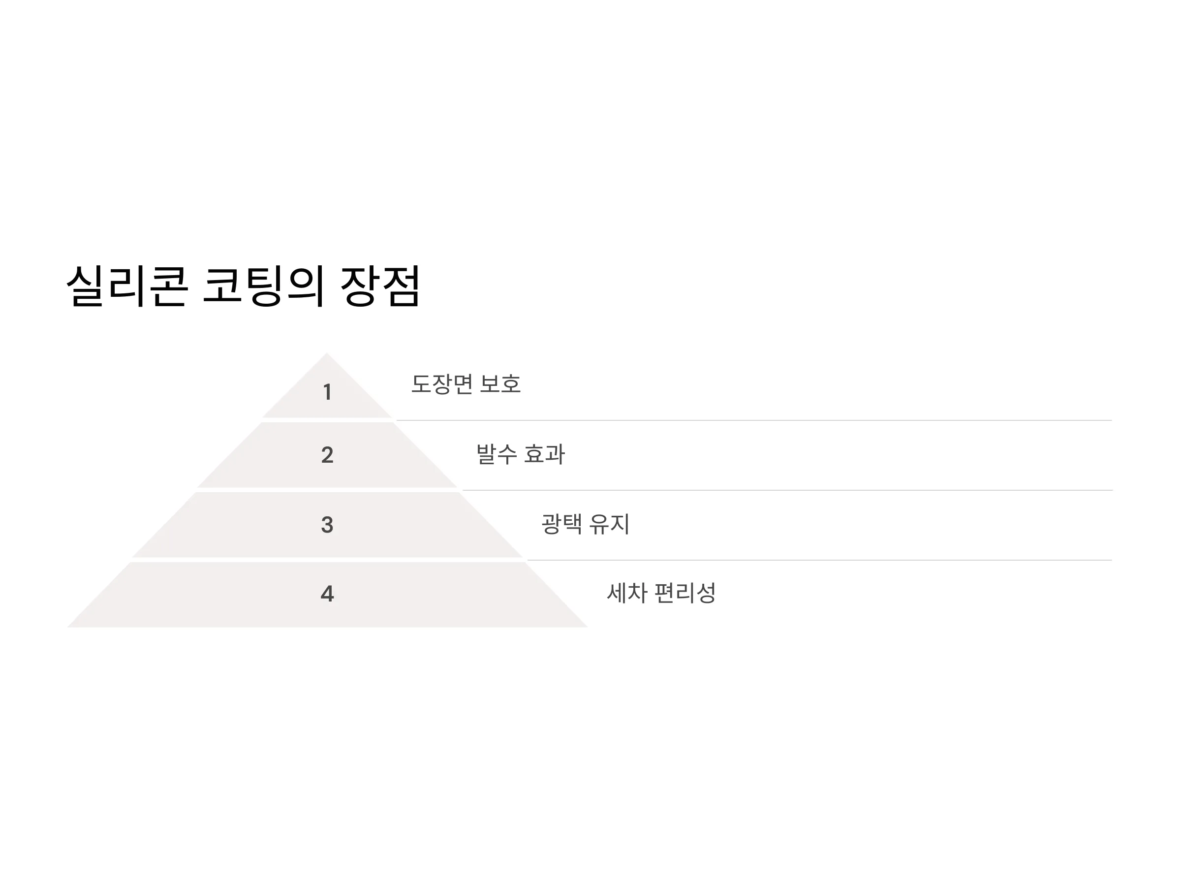Click the word 발수 in the second label
This screenshot has width=1181, height=886.
497,454
